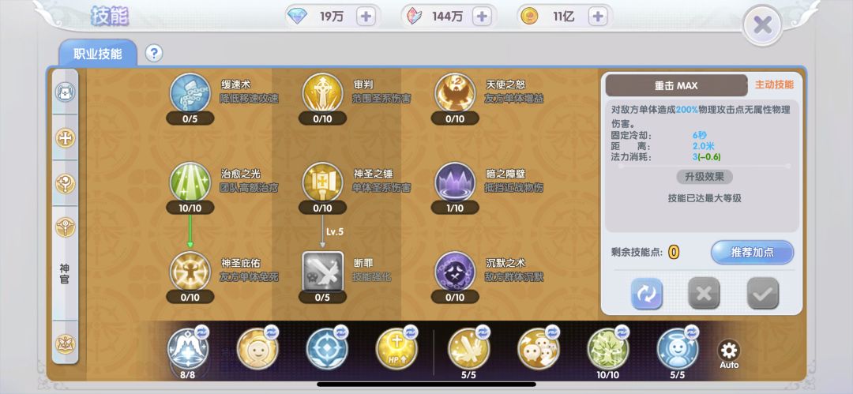Select the 神圣之锤 hammer skill icon
The width and height of the screenshot is (853, 394).
pyautogui.click(x=322, y=182)
